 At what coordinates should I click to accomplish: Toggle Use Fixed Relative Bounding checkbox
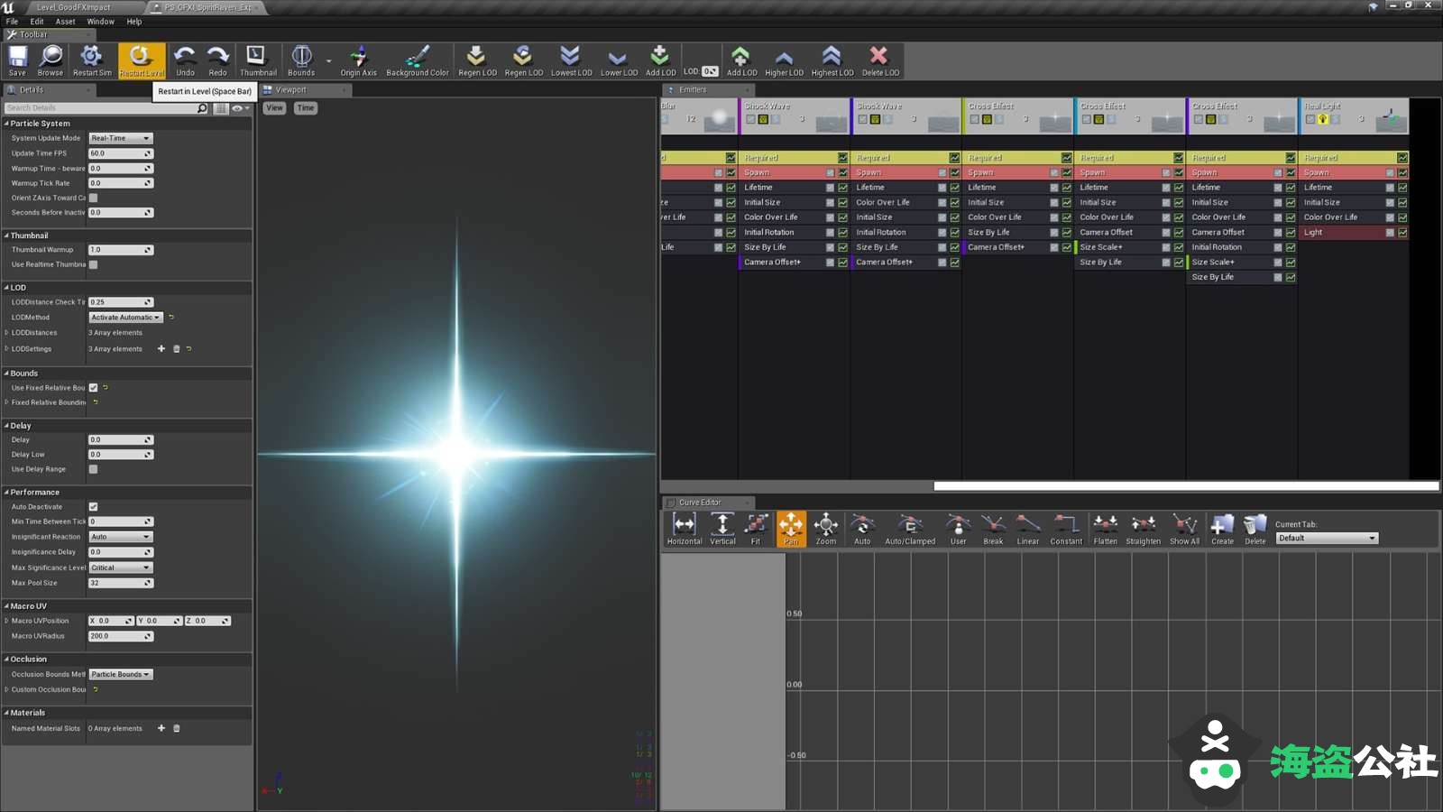93,388
